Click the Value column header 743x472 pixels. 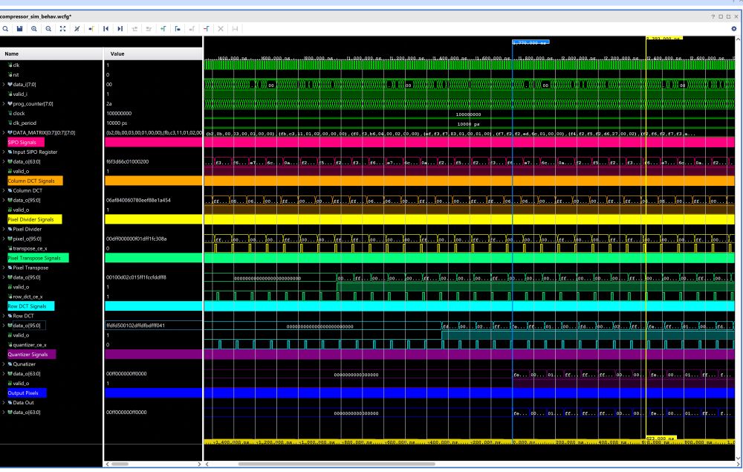click(153, 54)
